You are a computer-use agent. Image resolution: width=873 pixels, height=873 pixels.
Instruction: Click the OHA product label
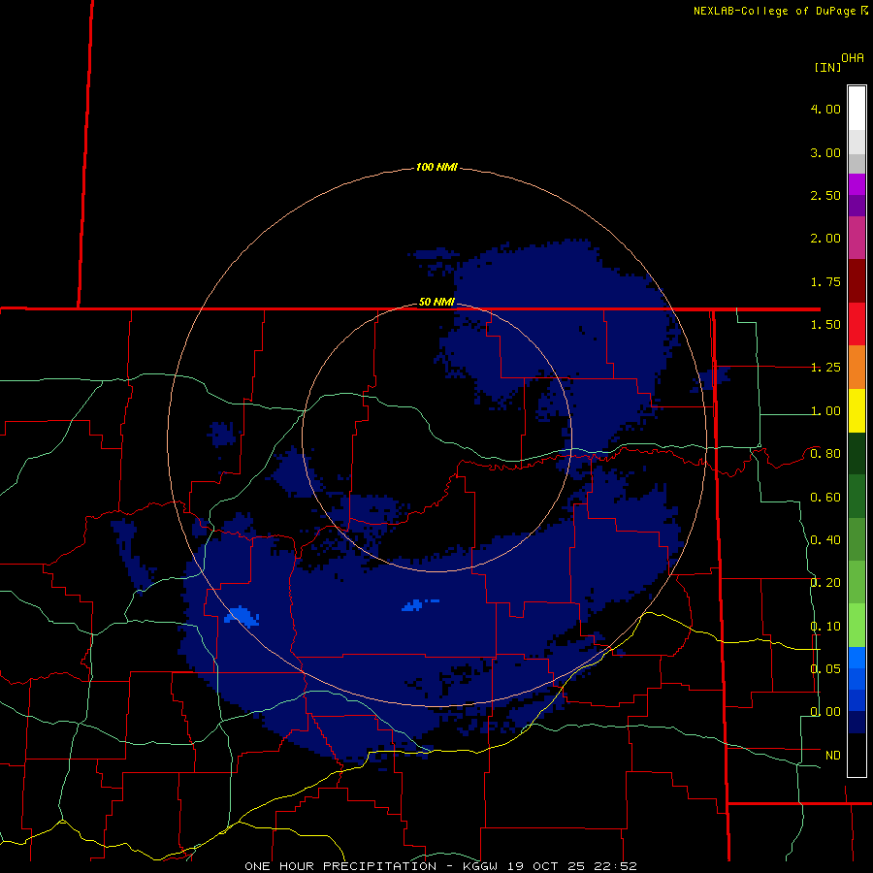click(853, 57)
